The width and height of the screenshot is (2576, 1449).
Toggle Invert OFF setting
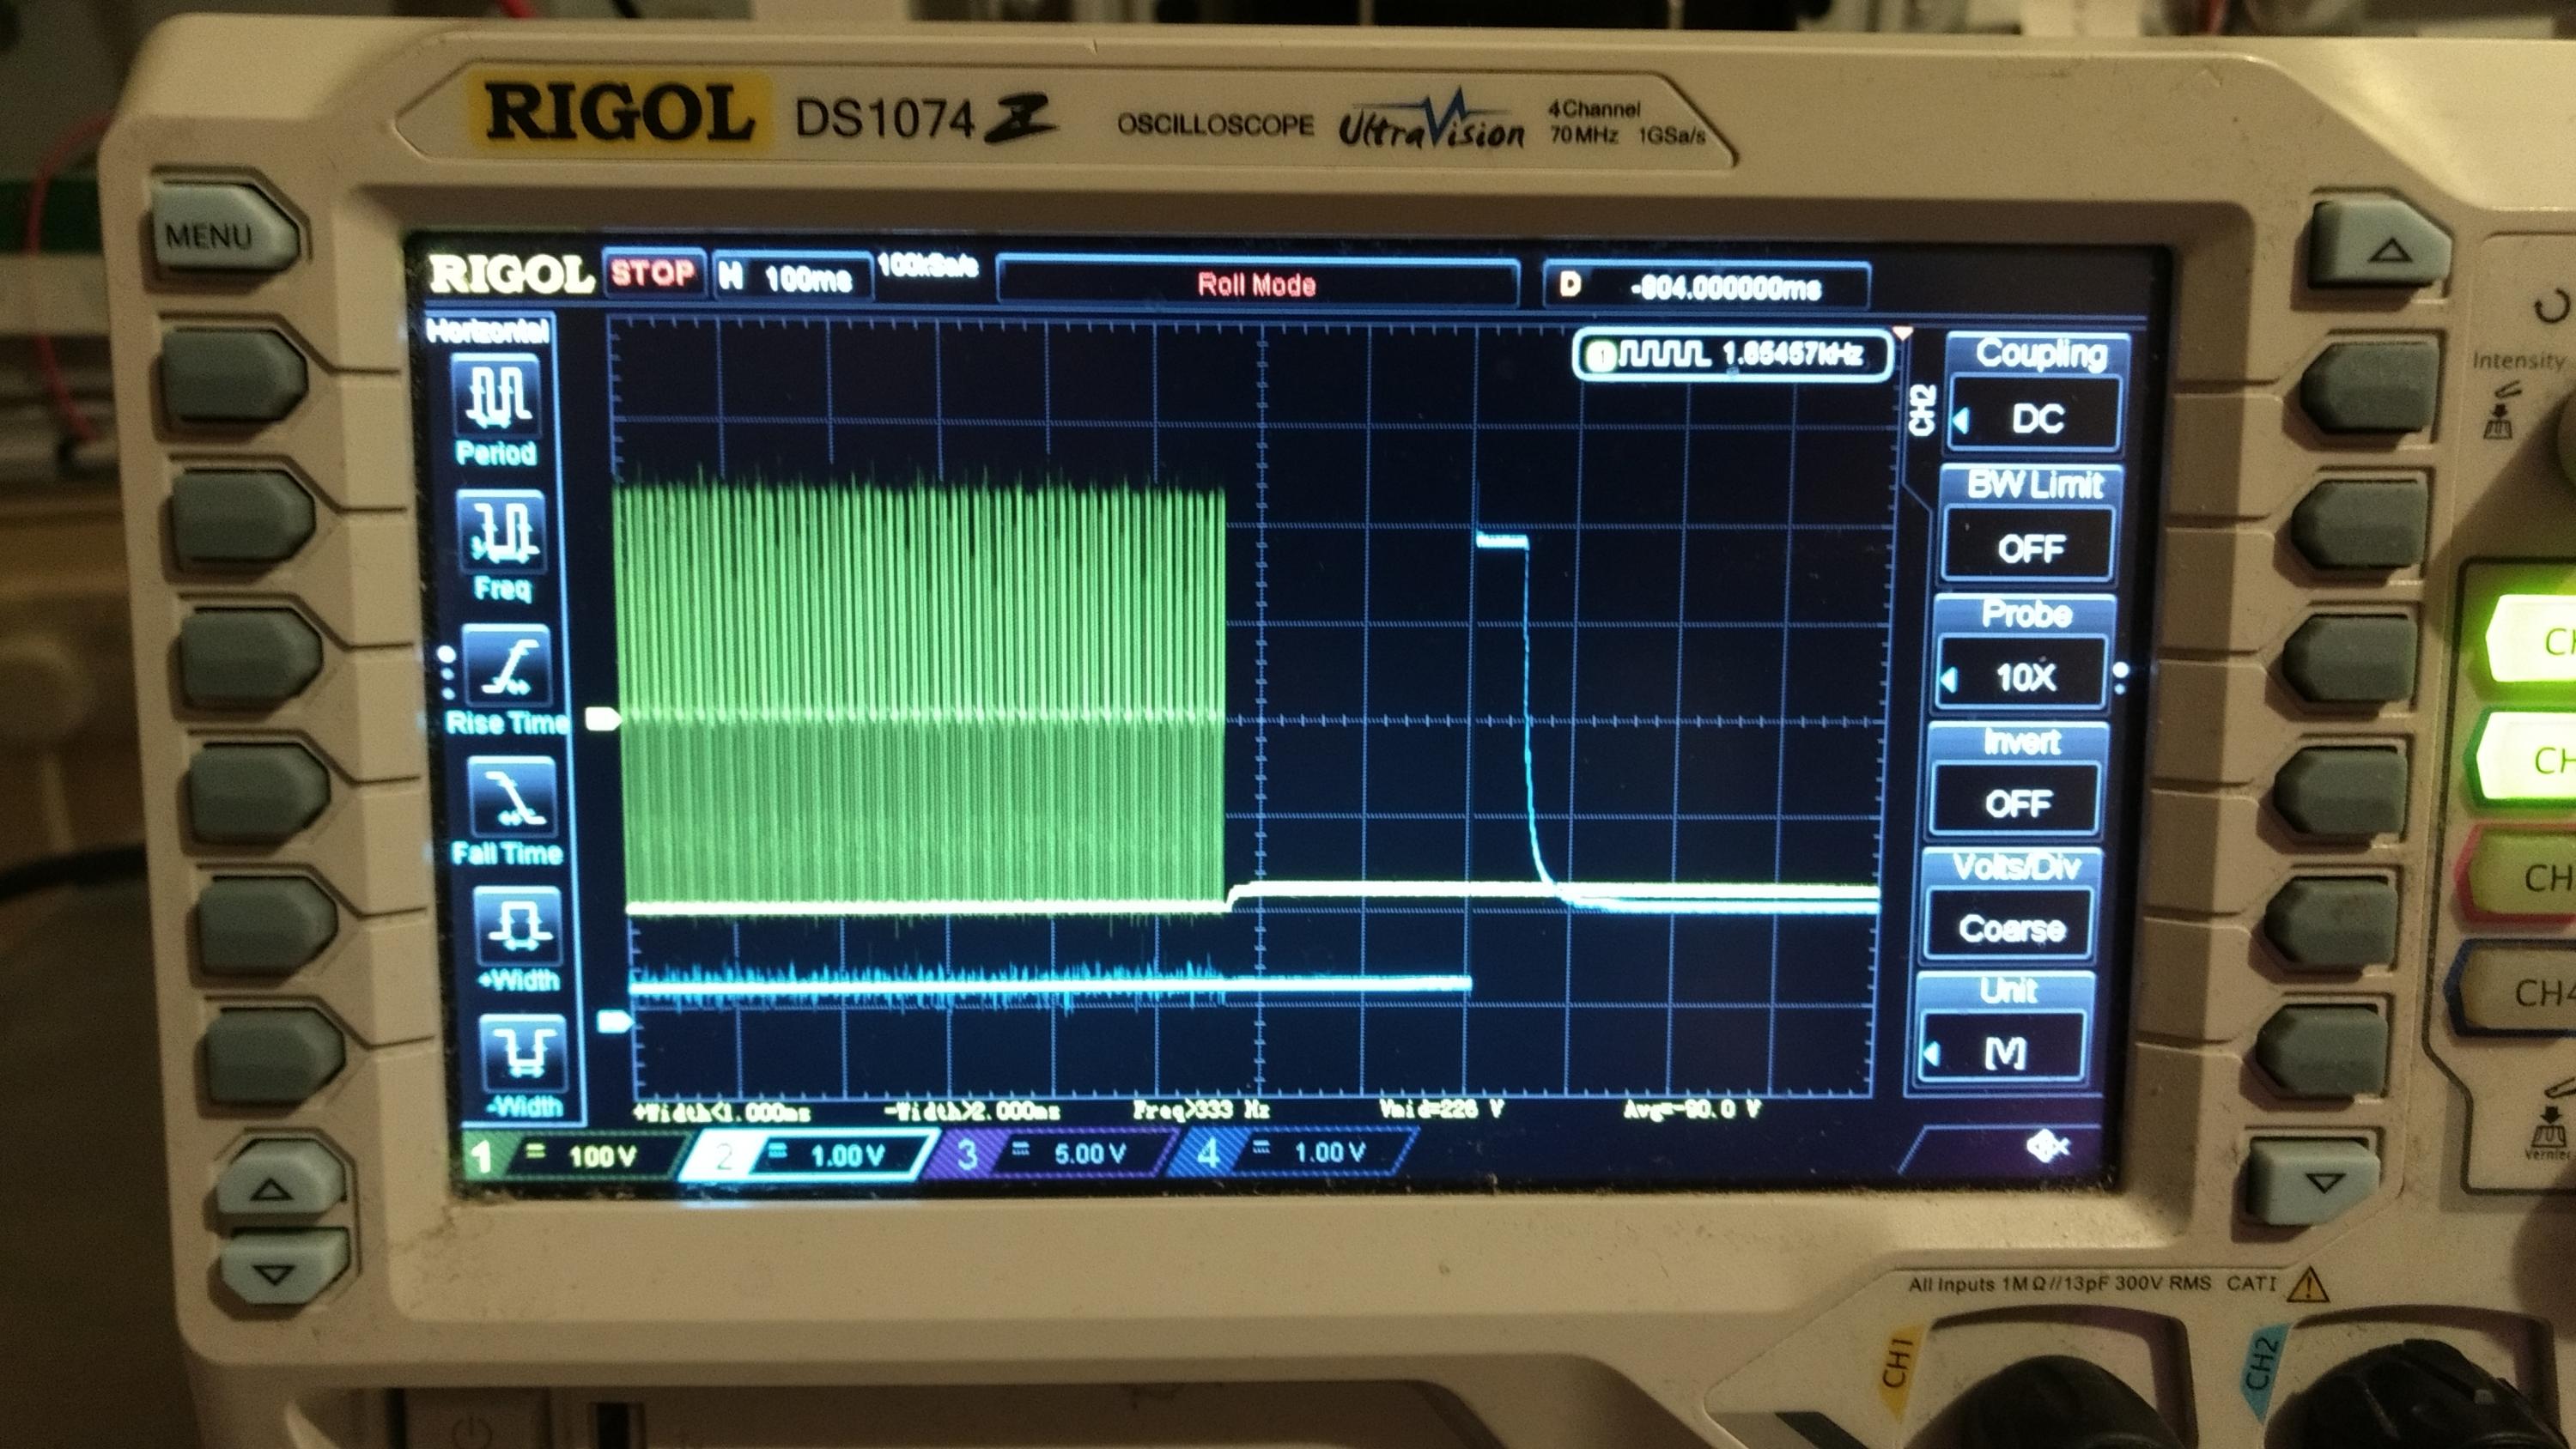(2018, 803)
